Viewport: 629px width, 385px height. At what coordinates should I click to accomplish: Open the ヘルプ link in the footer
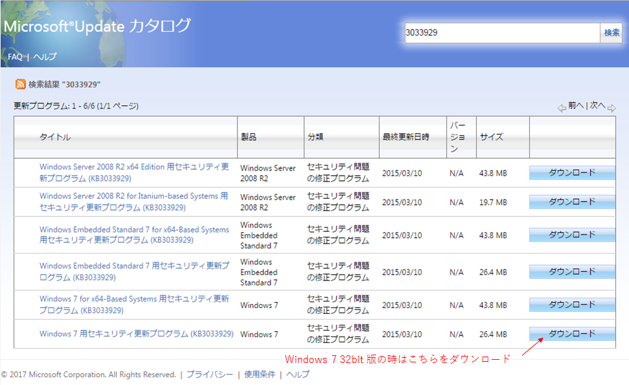[x=298, y=374]
